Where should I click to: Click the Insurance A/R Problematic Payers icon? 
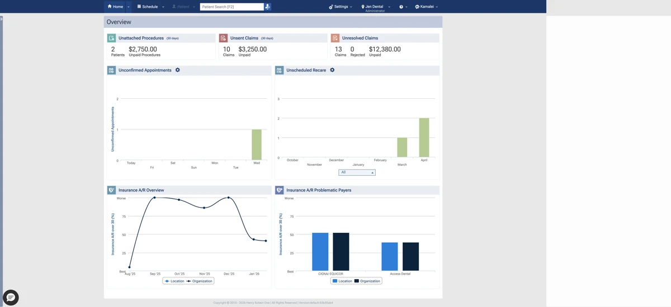coord(279,190)
